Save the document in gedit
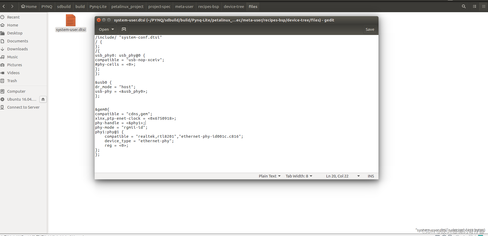 click(370, 29)
